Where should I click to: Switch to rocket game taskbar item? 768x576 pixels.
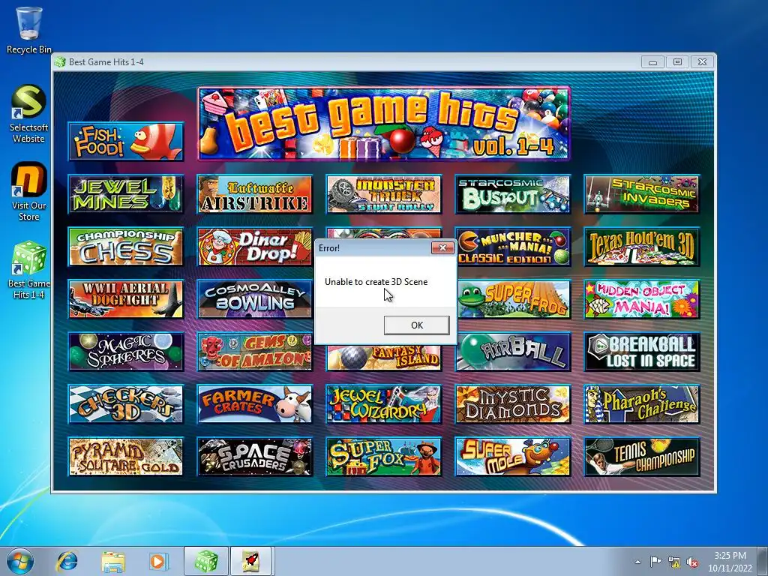pyautogui.click(x=252, y=561)
